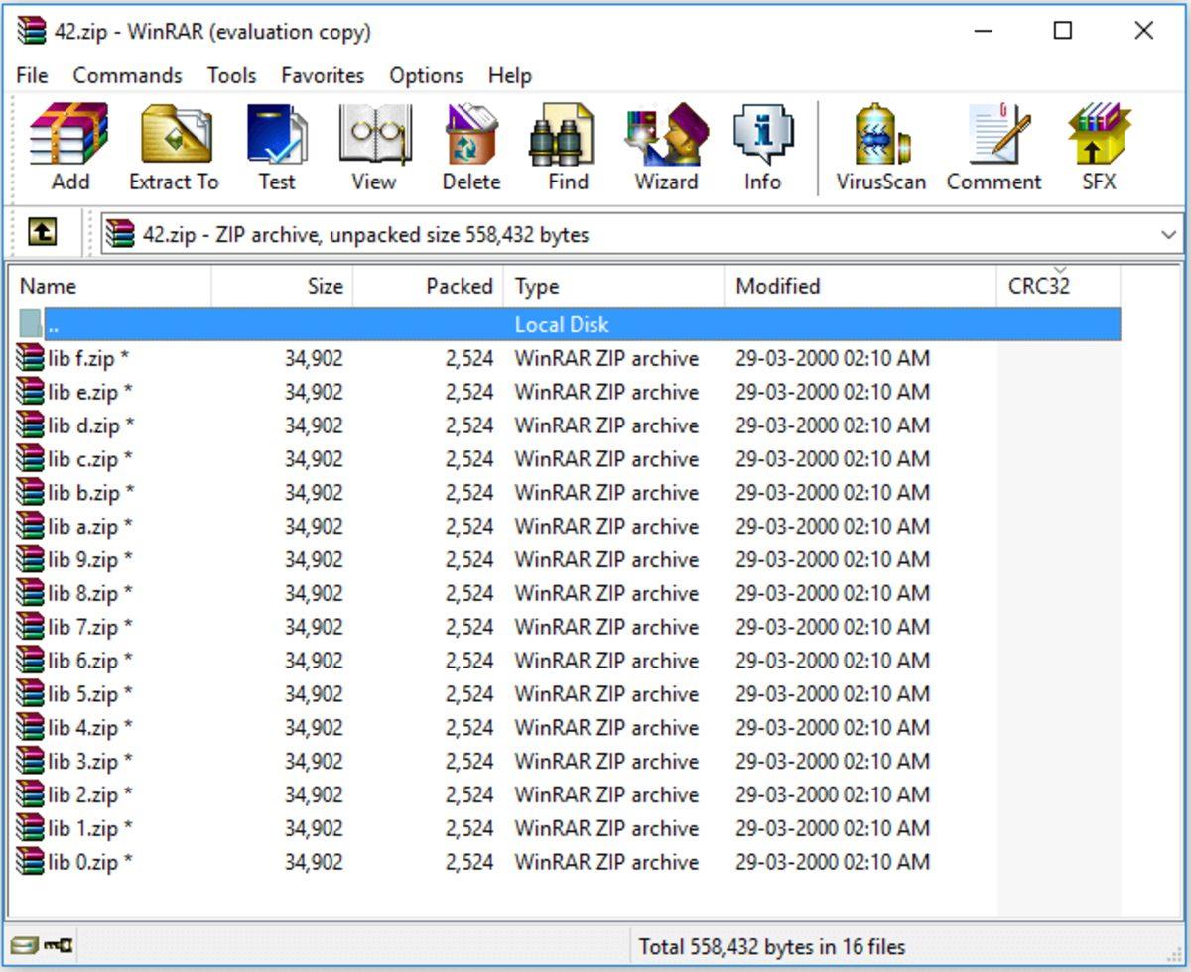Screen dimensions: 1191x972
Task: Select the lib 0.zip entry
Action: click(82, 863)
